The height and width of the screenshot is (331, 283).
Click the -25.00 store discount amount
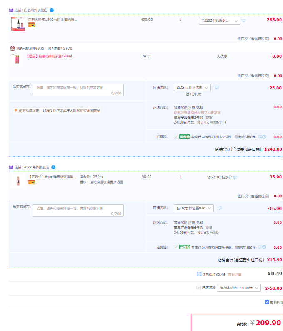click(275, 88)
